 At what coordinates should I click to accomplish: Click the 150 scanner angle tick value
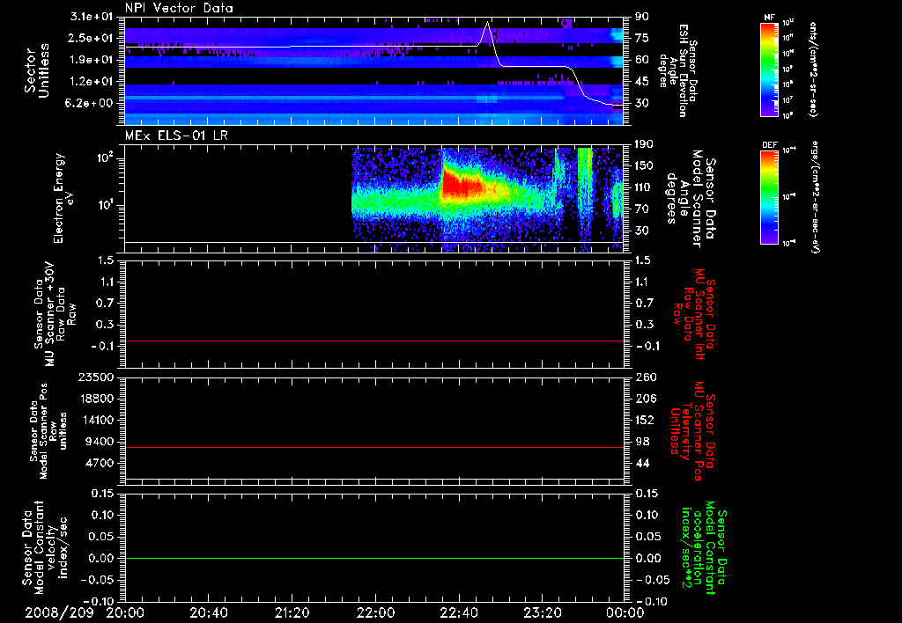click(645, 165)
